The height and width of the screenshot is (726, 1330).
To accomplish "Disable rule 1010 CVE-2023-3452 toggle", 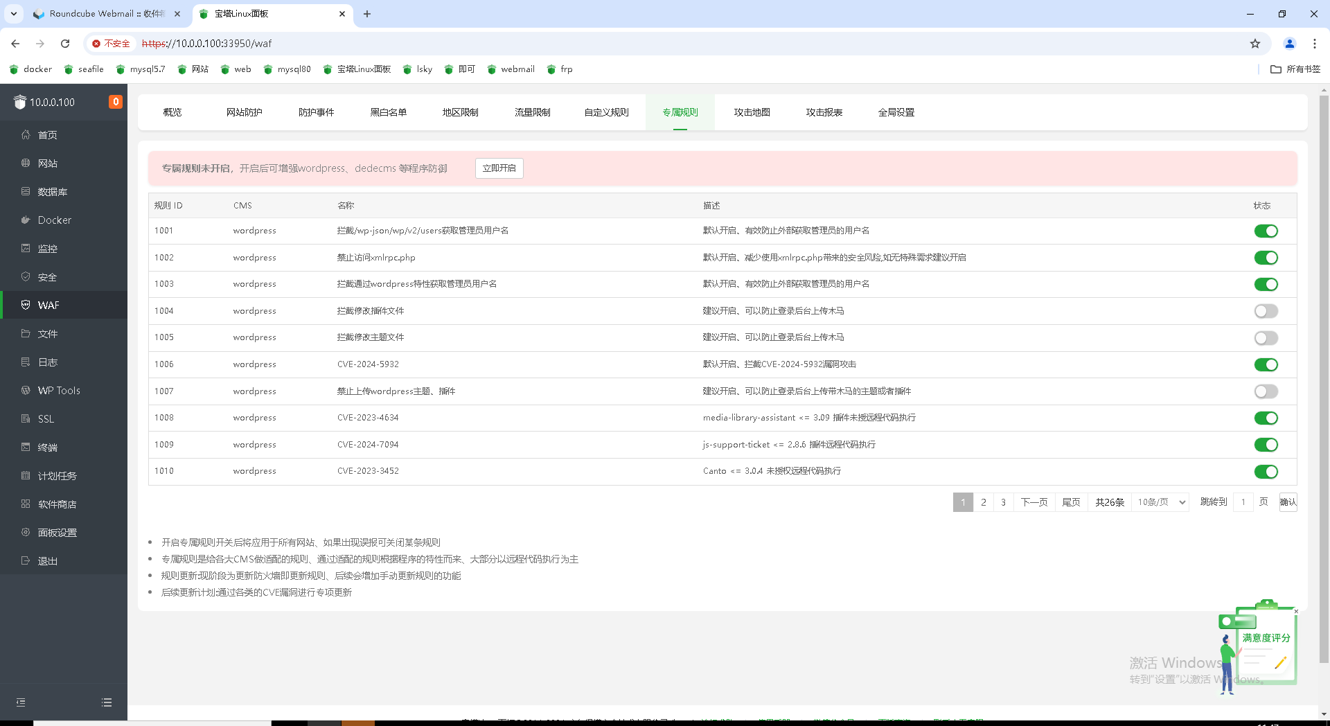I will click(1266, 472).
